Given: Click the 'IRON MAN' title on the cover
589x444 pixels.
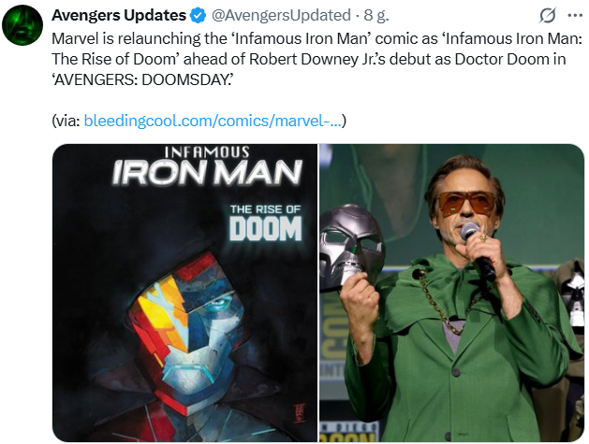Looking at the screenshot, I should [x=206, y=172].
